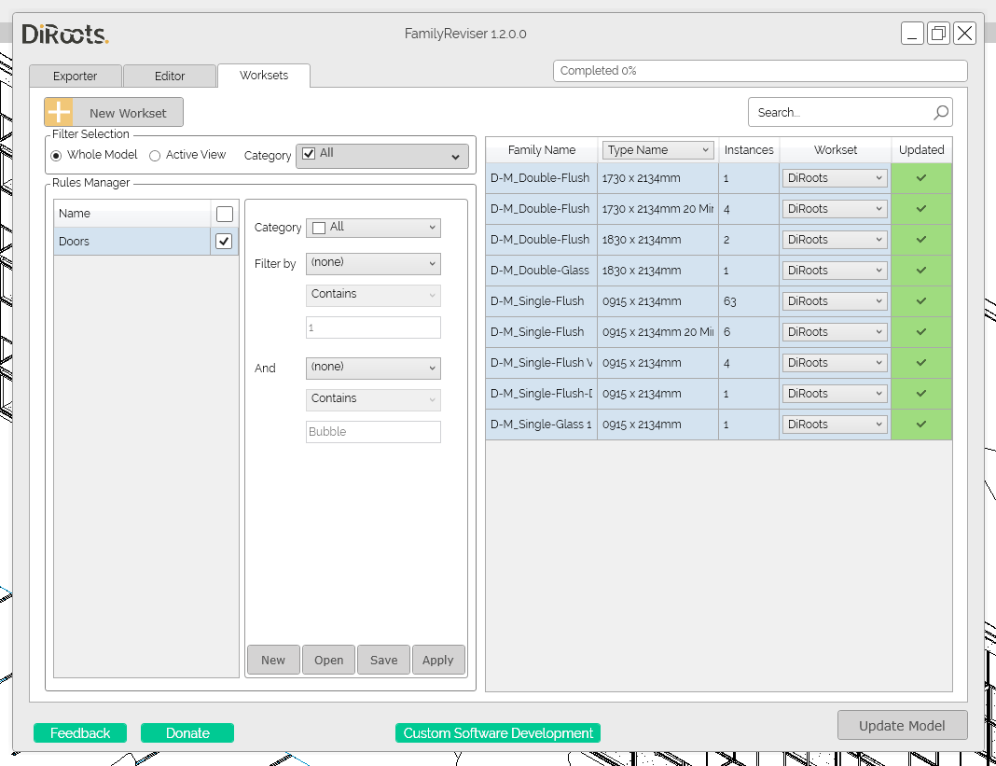
Task: Uncheck the Doors rule checkbox
Action: pos(224,242)
